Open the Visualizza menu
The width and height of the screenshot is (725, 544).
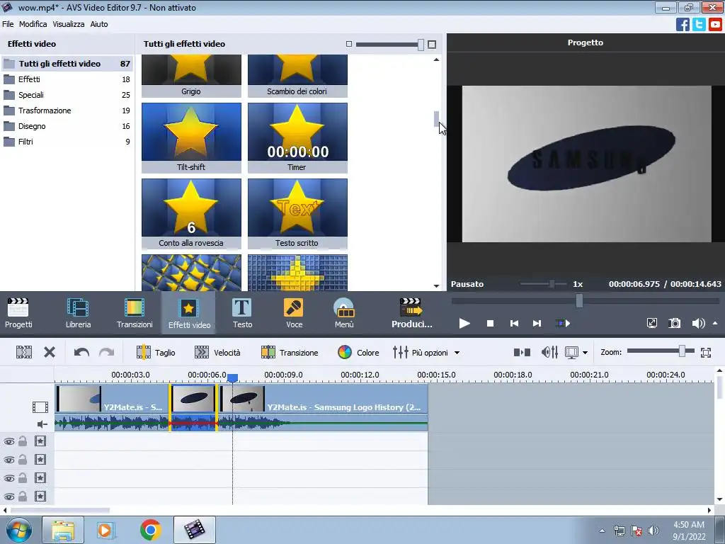[69, 24]
